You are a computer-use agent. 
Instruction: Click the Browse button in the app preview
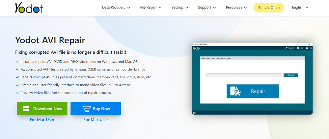click(x=291, y=75)
